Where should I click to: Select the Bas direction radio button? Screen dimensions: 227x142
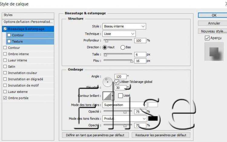[123, 47]
